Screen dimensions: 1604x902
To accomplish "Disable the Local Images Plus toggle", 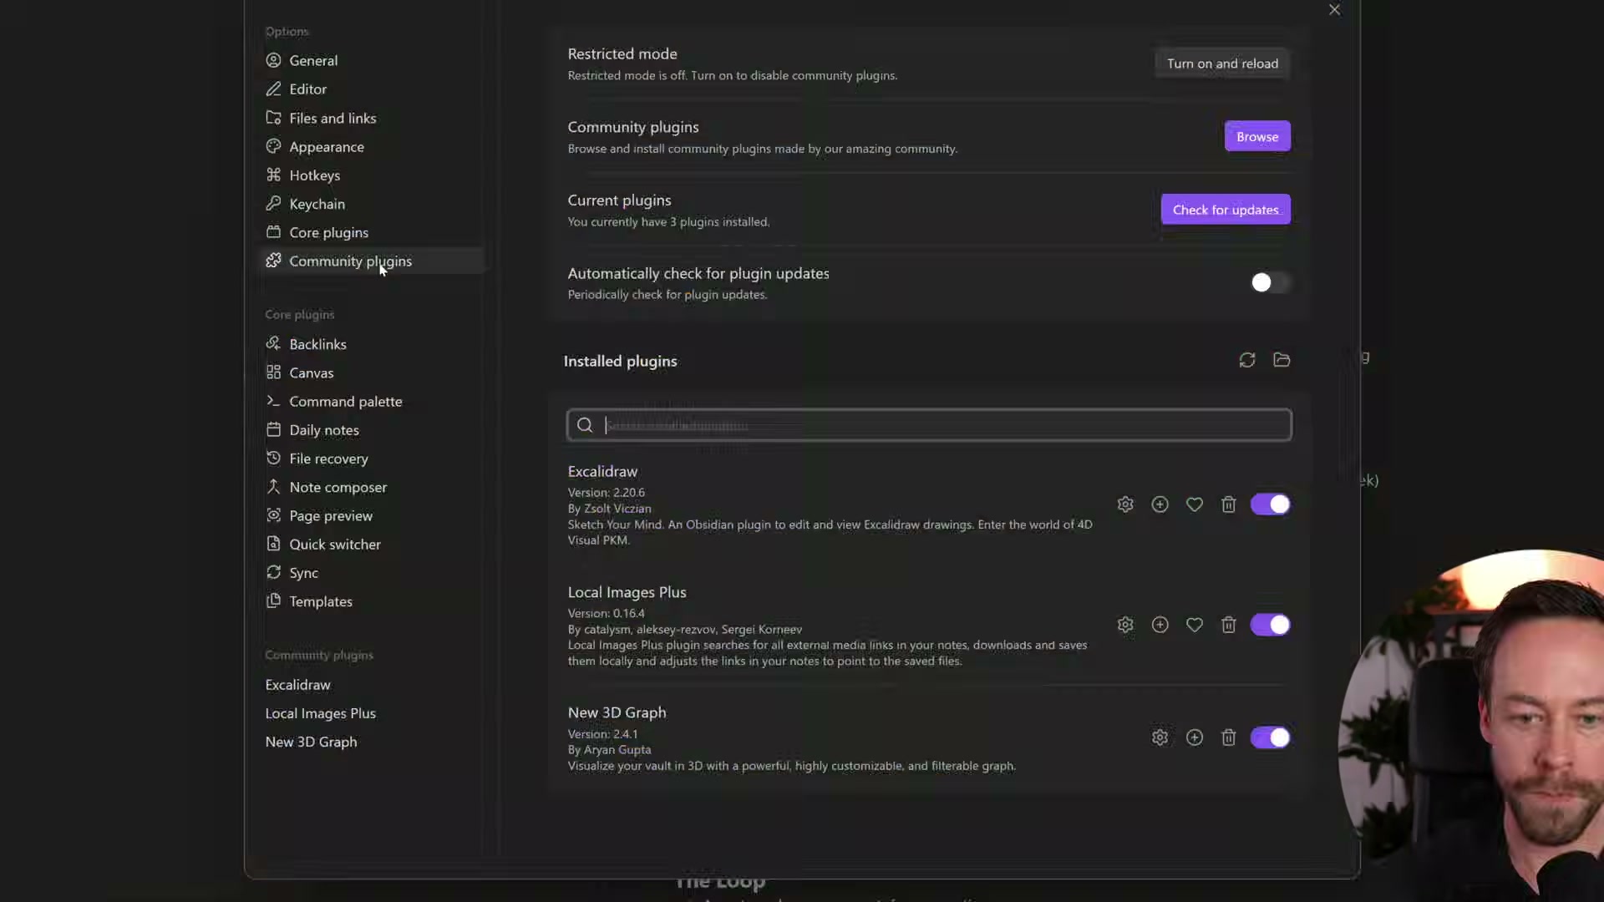I will [x=1270, y=625].
